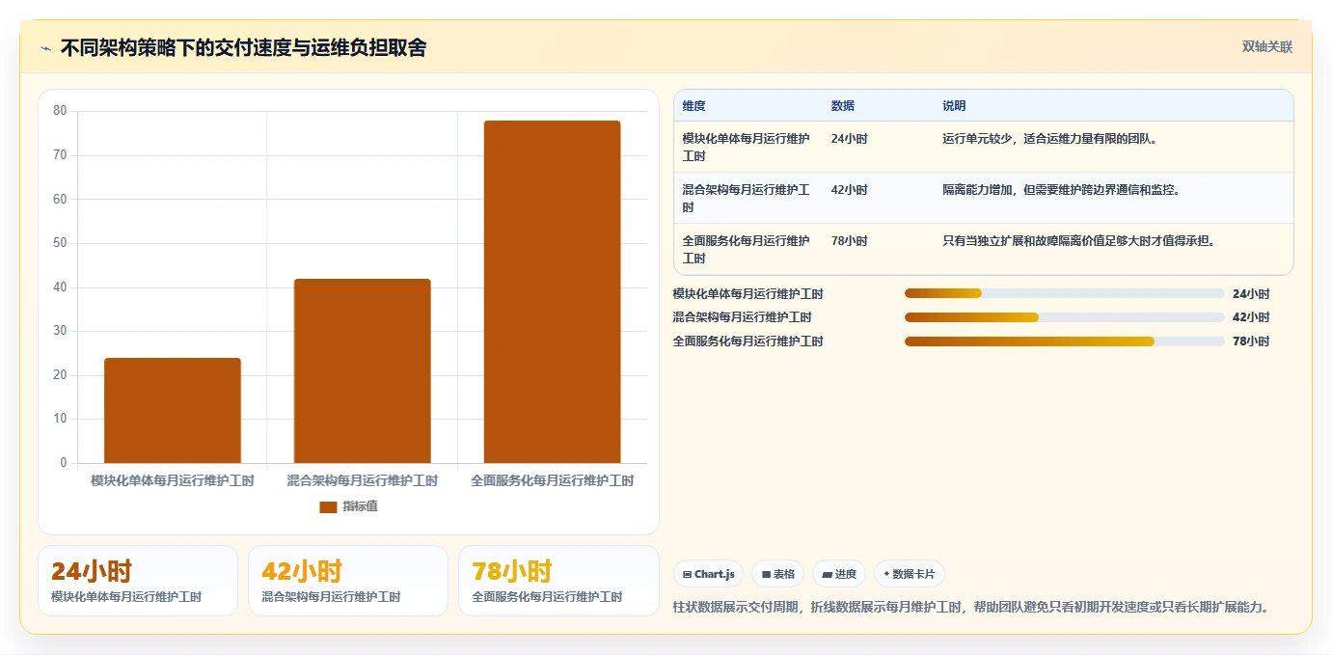Click description 只有当独立扩展和故障隔离价值足够大时才值得承担
The image size is (1332, 655).
pyautogui.click(x=1080, y=241)
